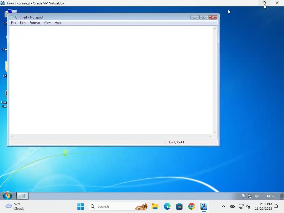Click the 14:32 clock in Windows 7 tray
Image resolution: width=284 pixels, height=213 pixels.
270,196
